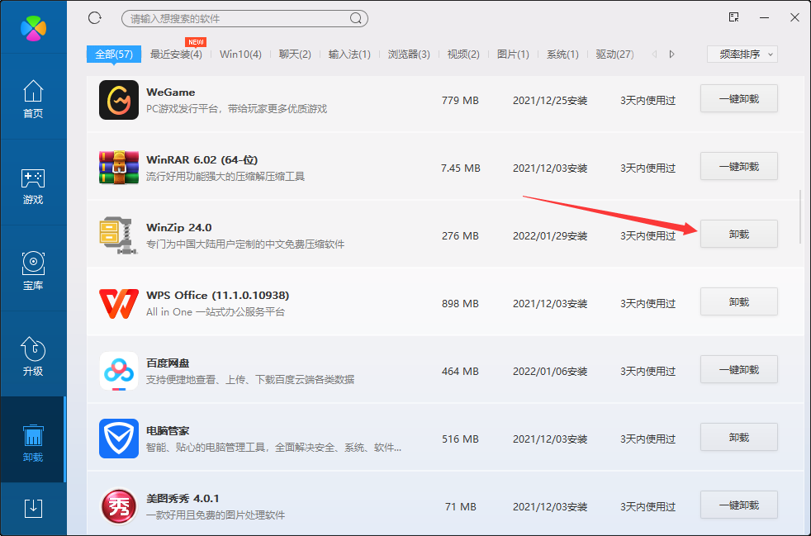
Task: Click the WinZip app icon
Action: 118,235
